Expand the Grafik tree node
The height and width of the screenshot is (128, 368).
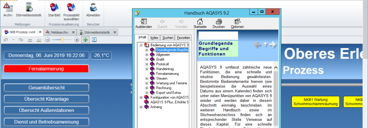tap(147, 59)
